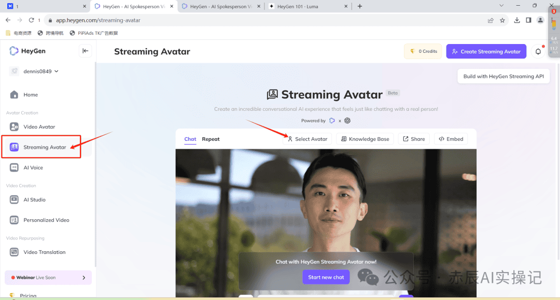Viewport: 560px width, 300px height.
Task: Switch to the Repeat tab
Action: (211, 139)
